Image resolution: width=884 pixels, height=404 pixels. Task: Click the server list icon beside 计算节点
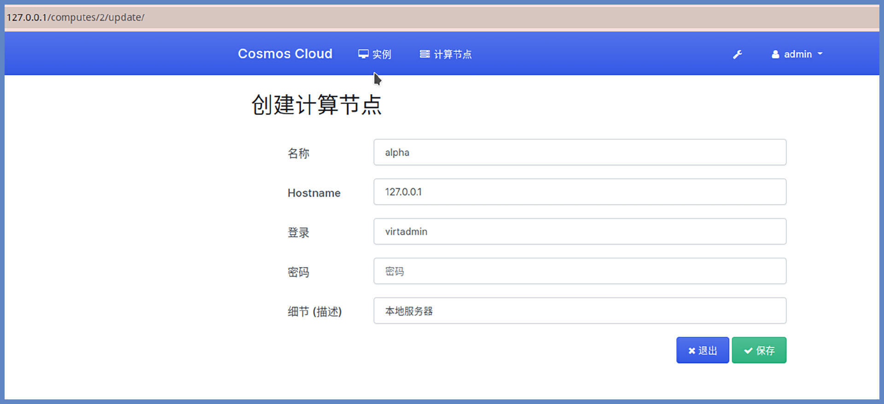425,54
